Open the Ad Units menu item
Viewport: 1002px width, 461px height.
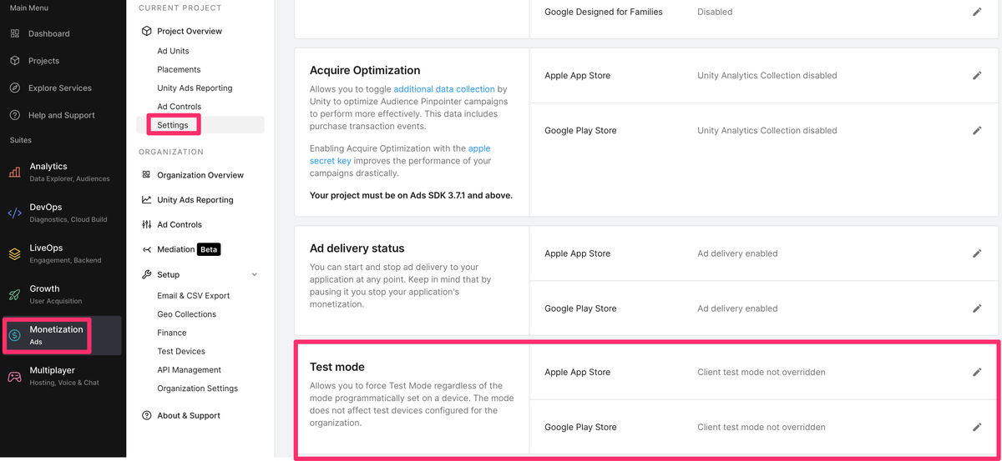point(173,51)
